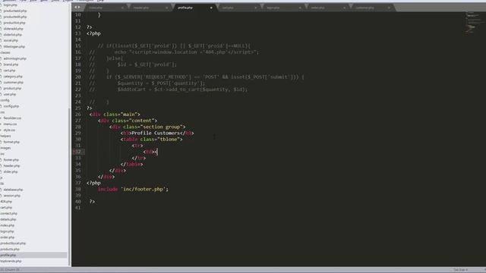This screenshot has width=486, height=273.
Task: Open productadd.php in the sidebar
Action: click(x=15, y=11)
